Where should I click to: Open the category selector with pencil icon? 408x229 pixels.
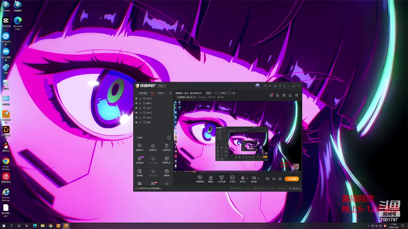[x=225, y=93]
